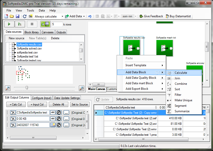This screenshot has height=151, width=213.
Task: Delete the 0 00 KB column
Action: tap(13, 119)
